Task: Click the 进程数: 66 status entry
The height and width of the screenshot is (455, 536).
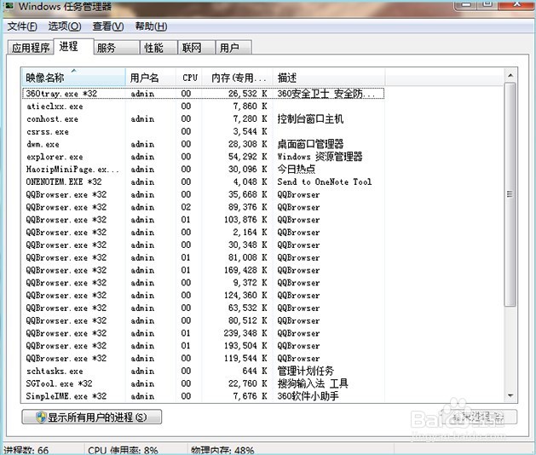Action: coord(26,450)
